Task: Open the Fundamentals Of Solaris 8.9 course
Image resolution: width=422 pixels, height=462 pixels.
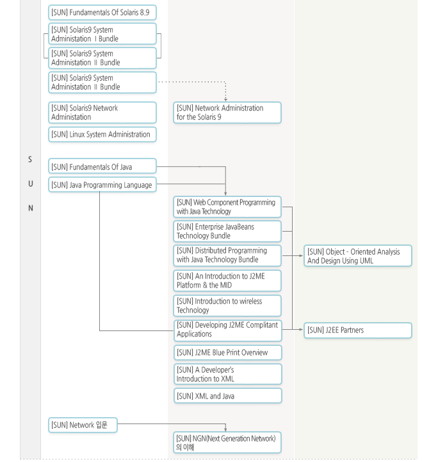Action: 102,12
